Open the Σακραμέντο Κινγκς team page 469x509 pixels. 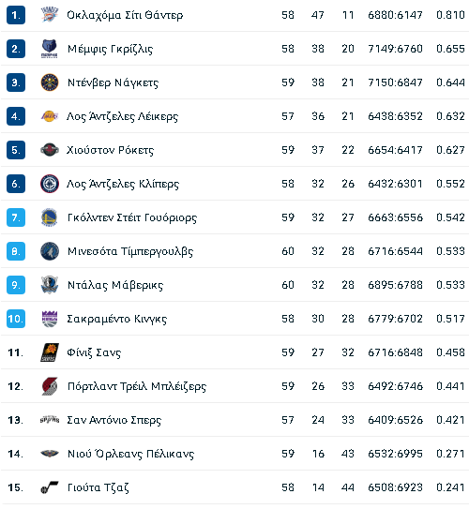(x=117, y=319)
